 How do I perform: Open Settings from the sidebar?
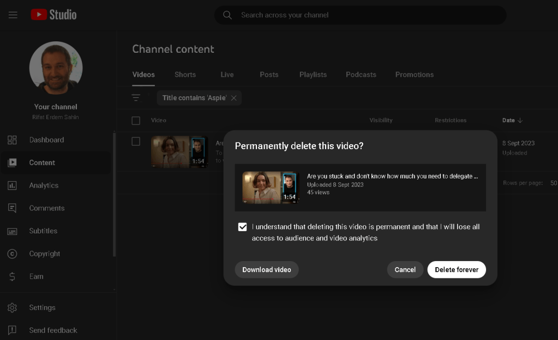[43, 307]
